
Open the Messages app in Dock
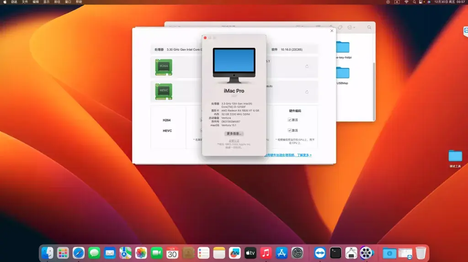(94, 253)
